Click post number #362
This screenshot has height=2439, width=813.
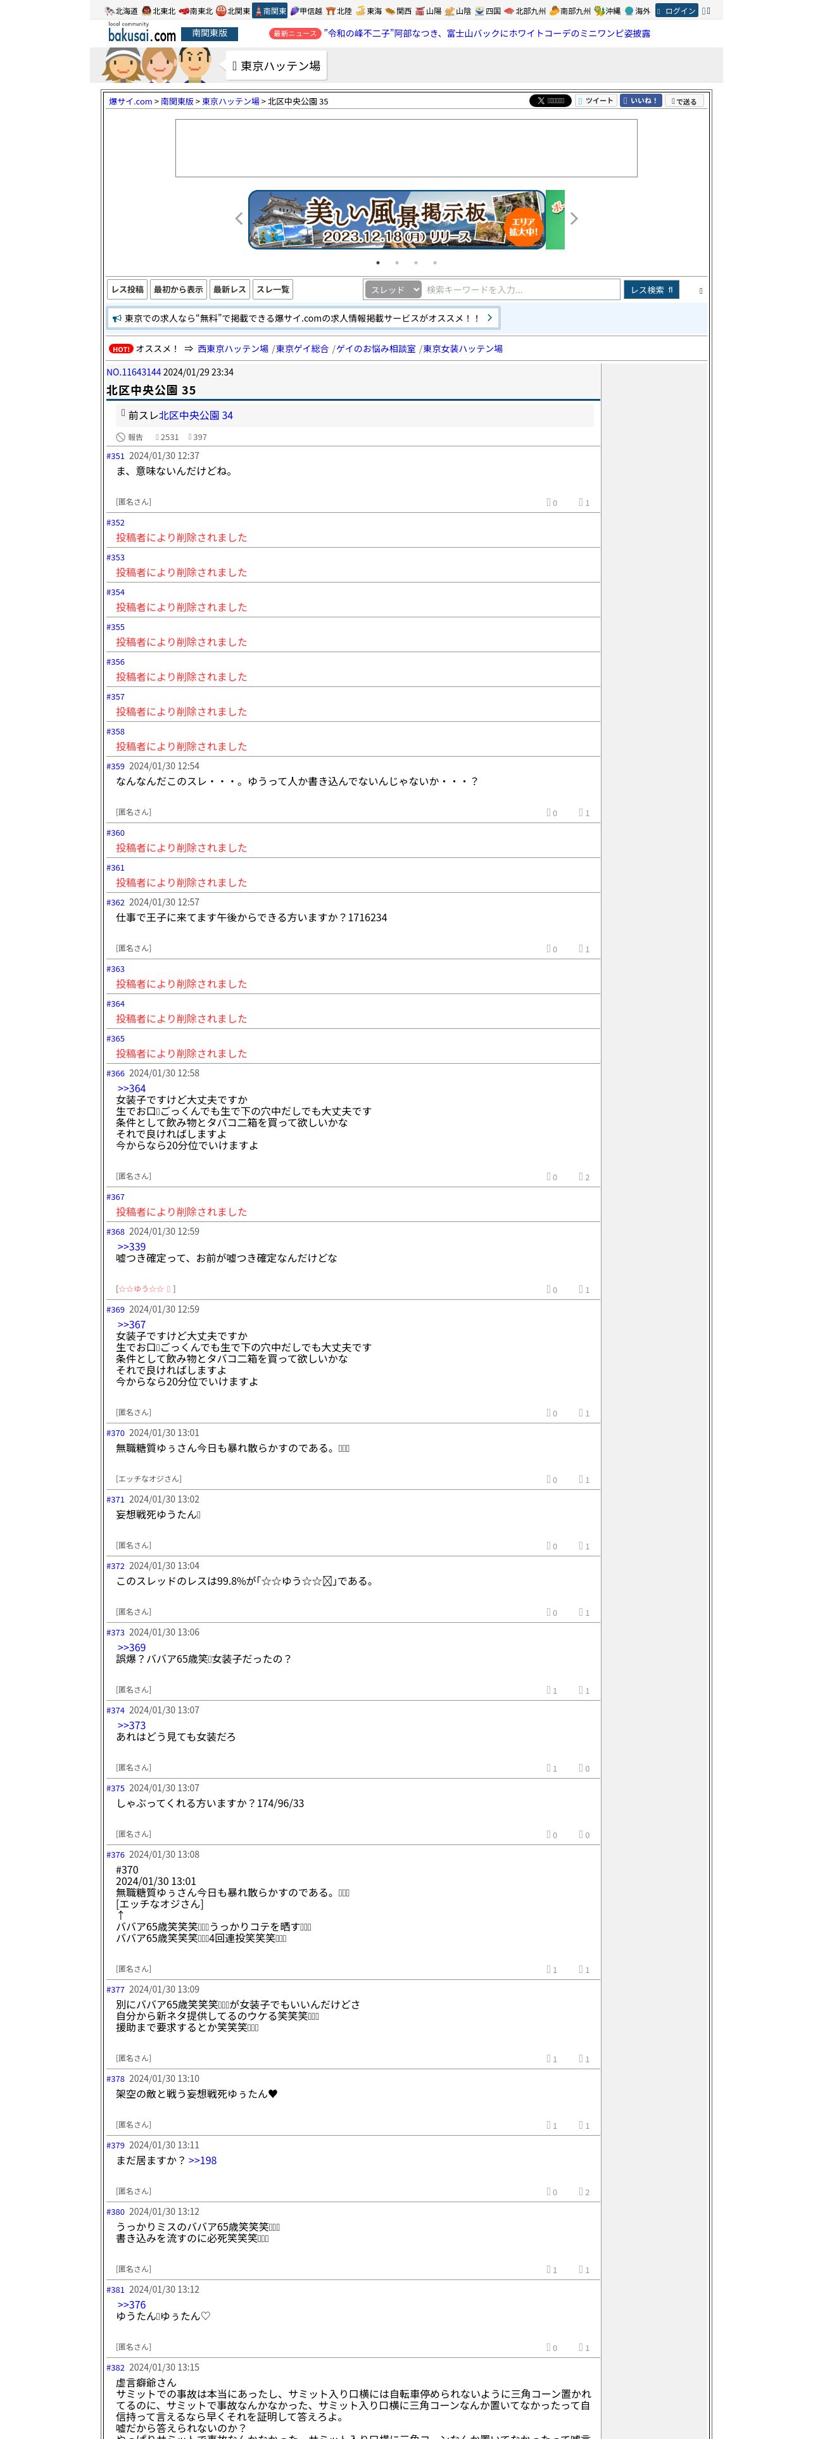115,904
